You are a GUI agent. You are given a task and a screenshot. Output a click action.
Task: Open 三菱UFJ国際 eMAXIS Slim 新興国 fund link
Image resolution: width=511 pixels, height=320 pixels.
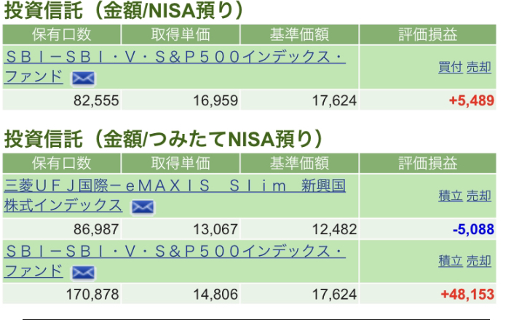(x=175, y=196)
